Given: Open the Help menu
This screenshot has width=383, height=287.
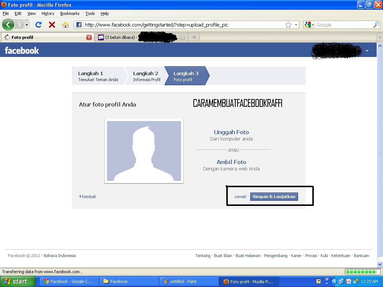Looking at the screenshot, I should click(x=105, y=13).
